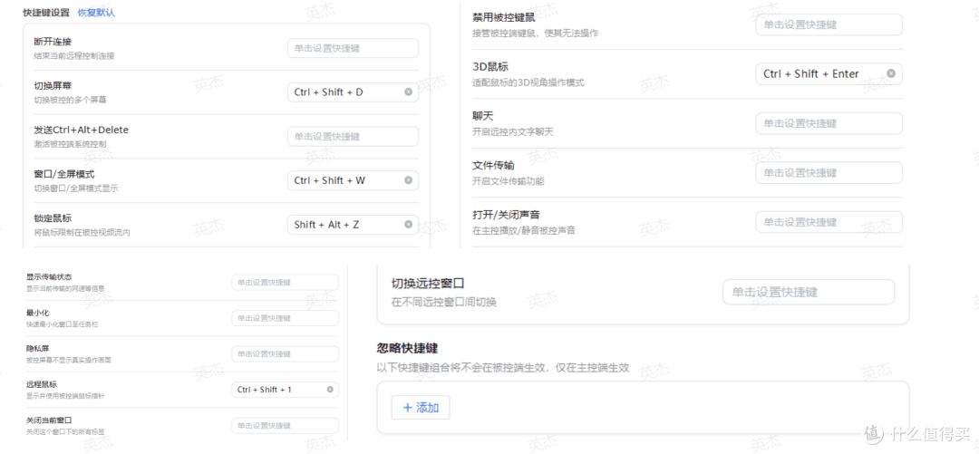Clear the Ctrl + Shift + Enter shortcut
Viewport: 979px width, 454px height.
coord(891,73)
